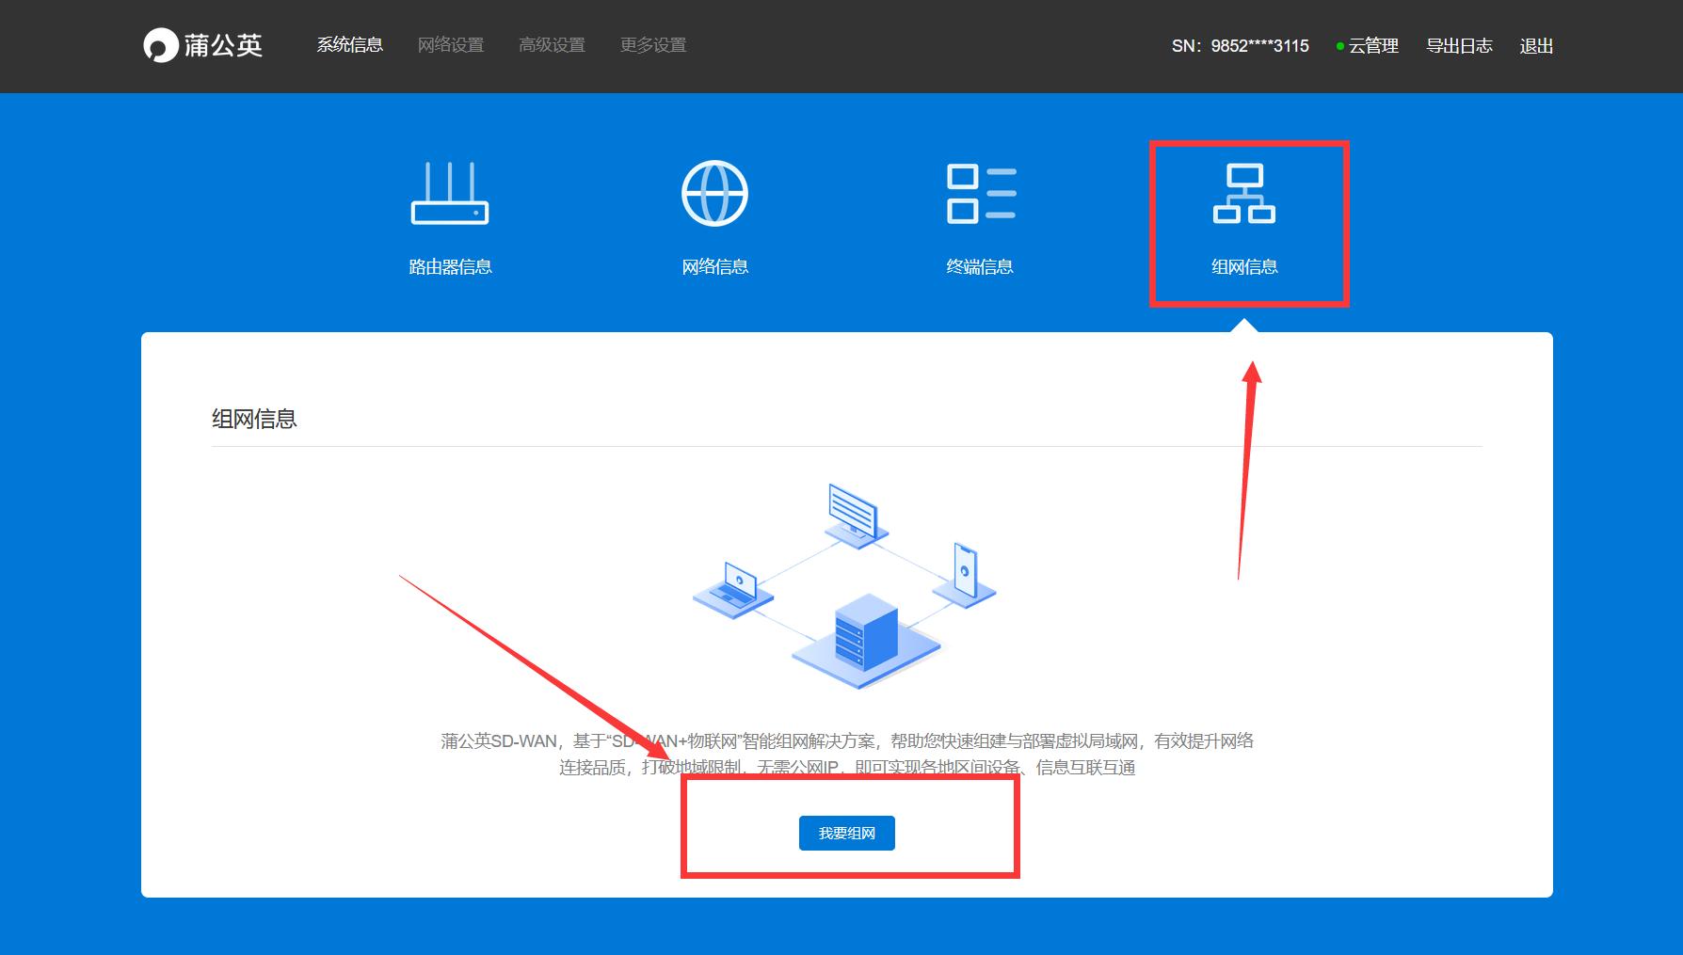Click the 组网信息 section heading
This screenshot has width=1683, height=955.
point(254,419)
